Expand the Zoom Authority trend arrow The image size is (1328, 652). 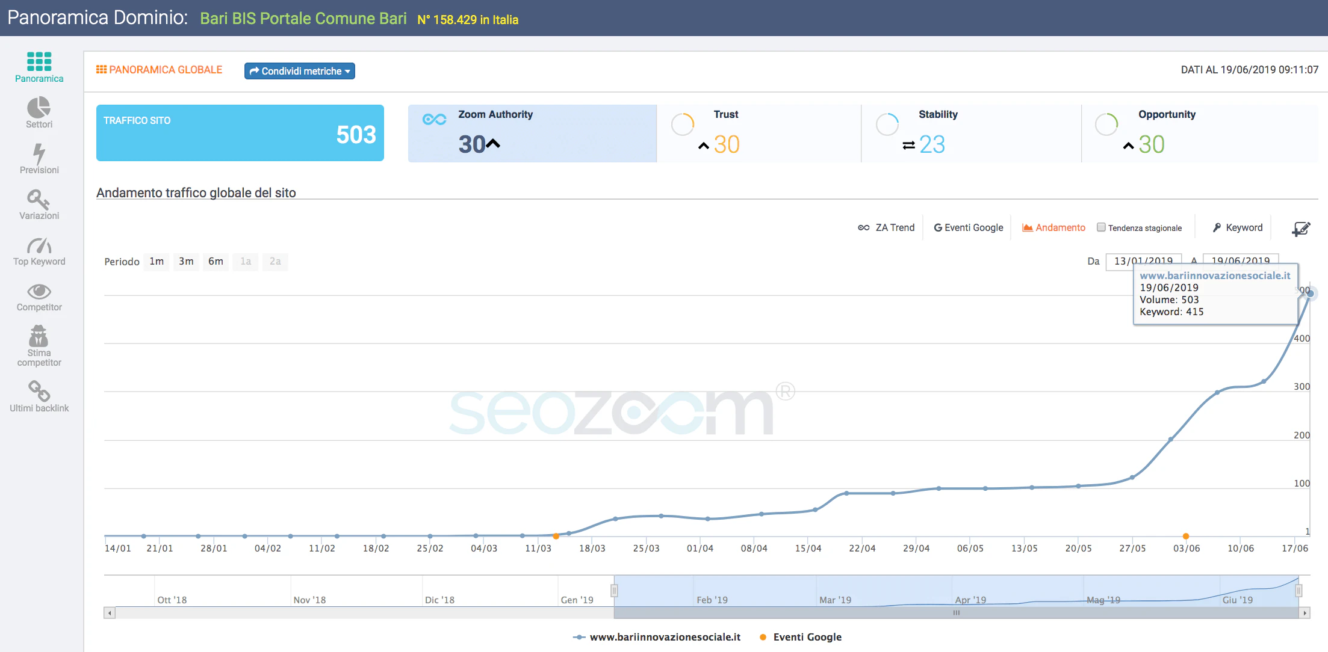click(x=494, y=143)
